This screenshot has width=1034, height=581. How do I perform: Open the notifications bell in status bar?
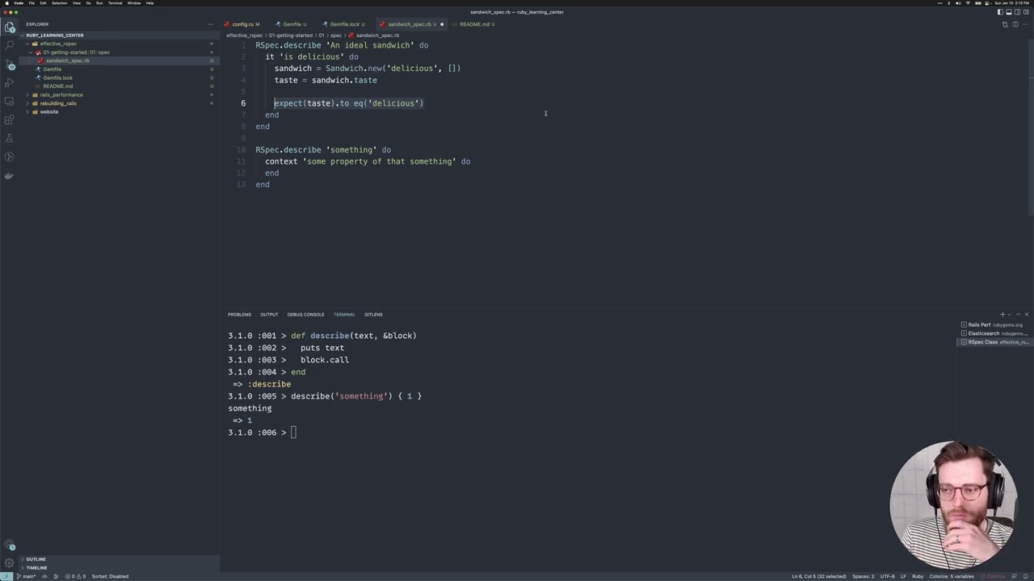point(1026,576)
